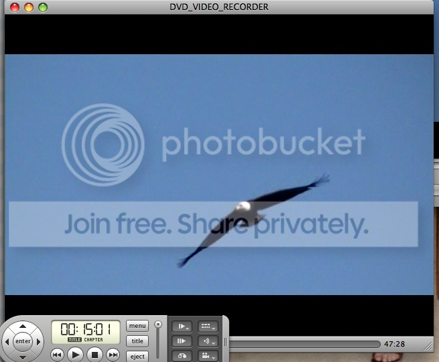Click the elapsed time display 00:15:01
Image resolution: width=439 pixels, height=362 pixels.
[86, 329]
